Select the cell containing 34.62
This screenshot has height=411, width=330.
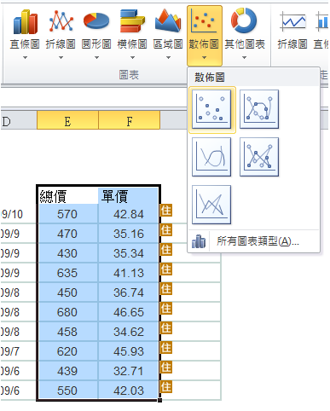129,332
